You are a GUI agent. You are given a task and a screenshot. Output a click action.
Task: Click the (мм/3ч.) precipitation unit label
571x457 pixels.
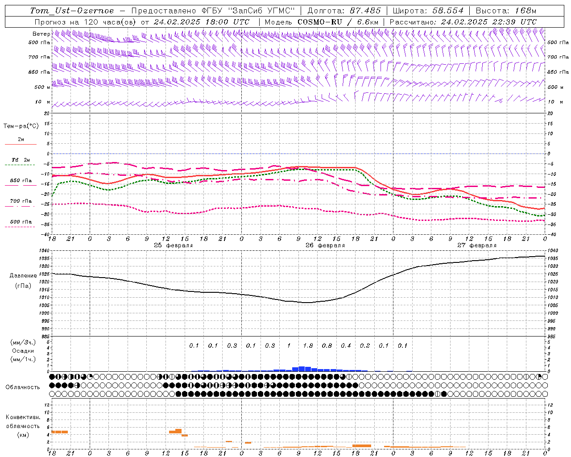pyautogui.click(x=23, y=343)
